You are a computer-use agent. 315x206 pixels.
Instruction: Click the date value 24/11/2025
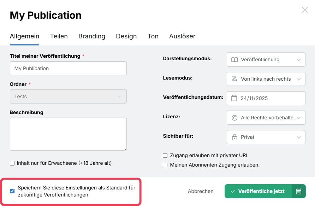tap(254, 98)
